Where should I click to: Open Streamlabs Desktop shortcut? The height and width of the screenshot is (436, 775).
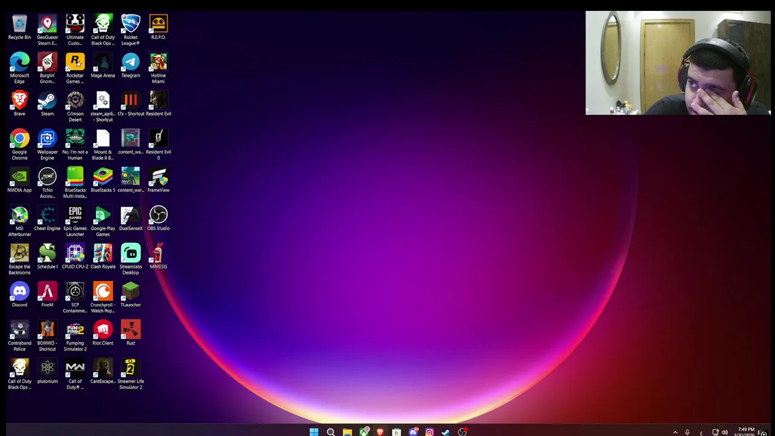pyautogui.click(x=131, y=259)
